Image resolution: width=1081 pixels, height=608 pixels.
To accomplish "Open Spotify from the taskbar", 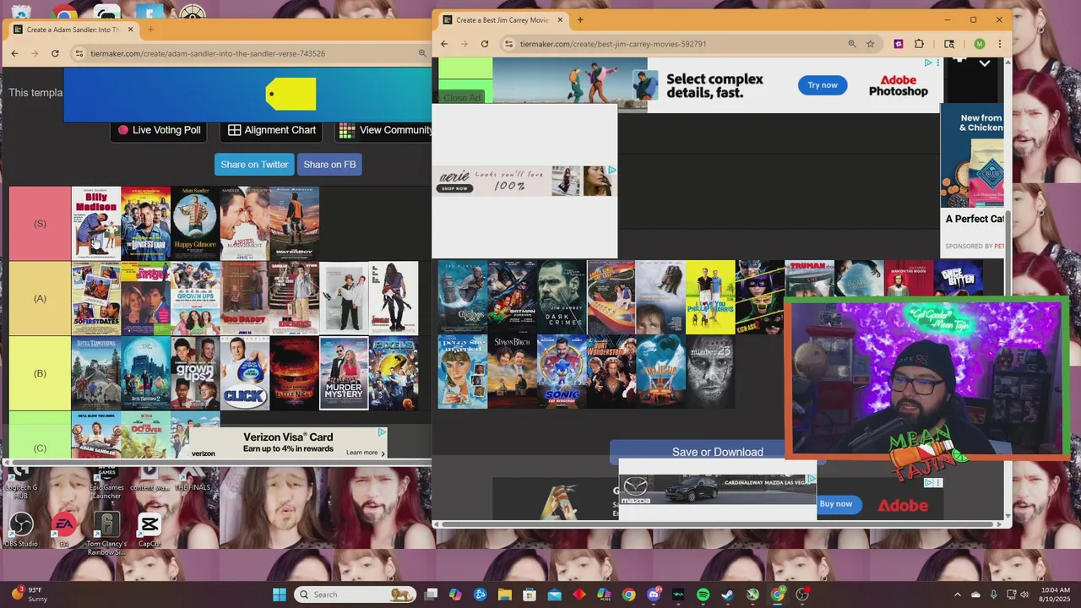I will [703, 594].
